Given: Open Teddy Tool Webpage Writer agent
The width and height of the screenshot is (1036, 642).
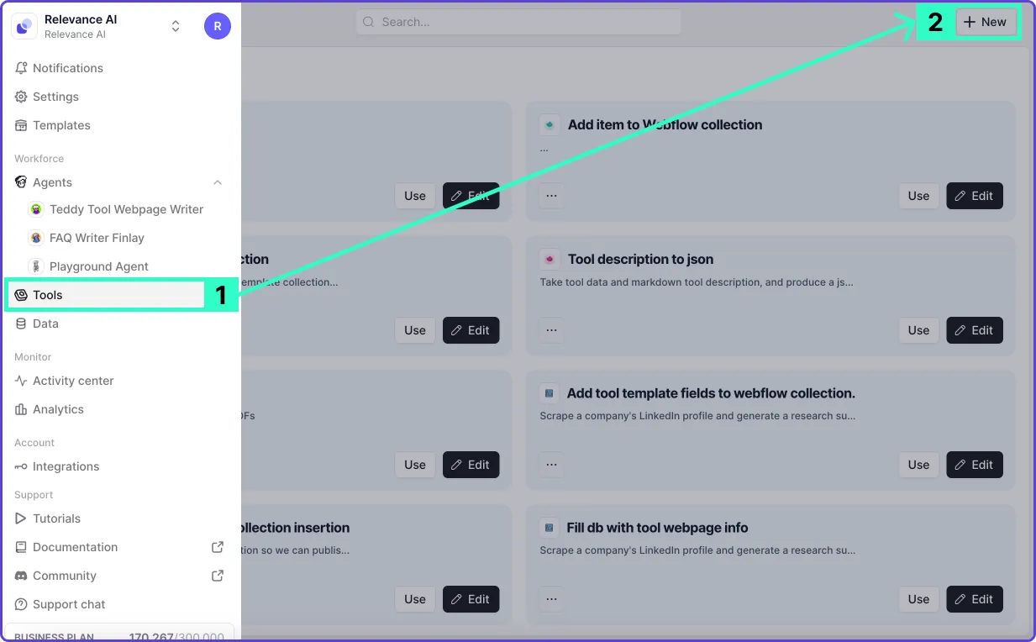Looking at the screenshot, I should [x=126, y=209].
